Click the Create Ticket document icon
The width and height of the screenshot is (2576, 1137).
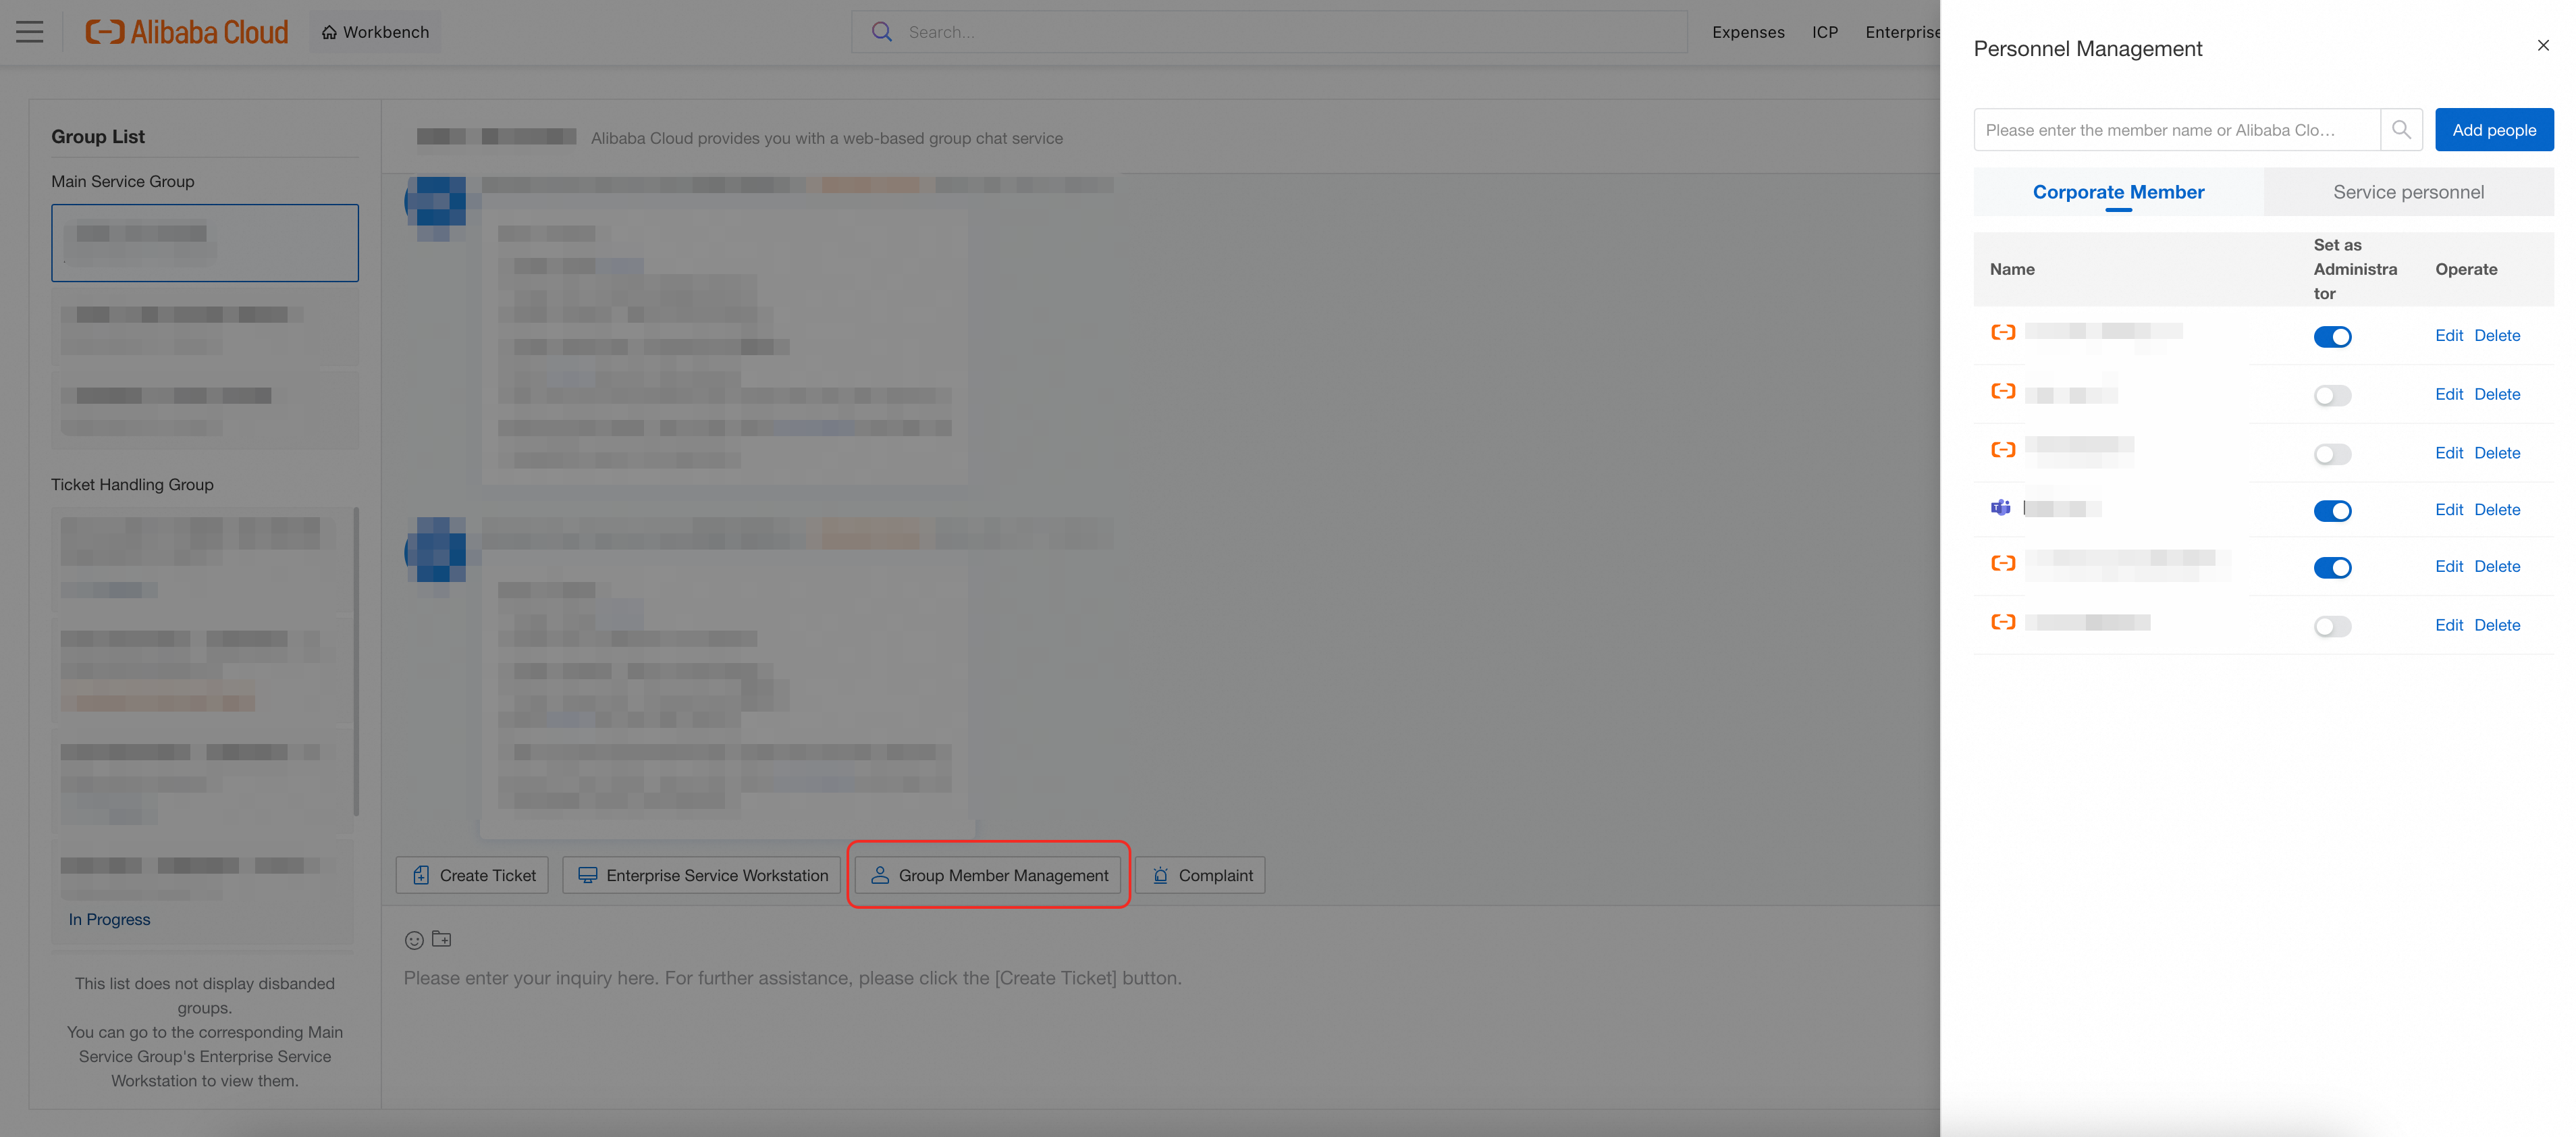tap(421, 876)
